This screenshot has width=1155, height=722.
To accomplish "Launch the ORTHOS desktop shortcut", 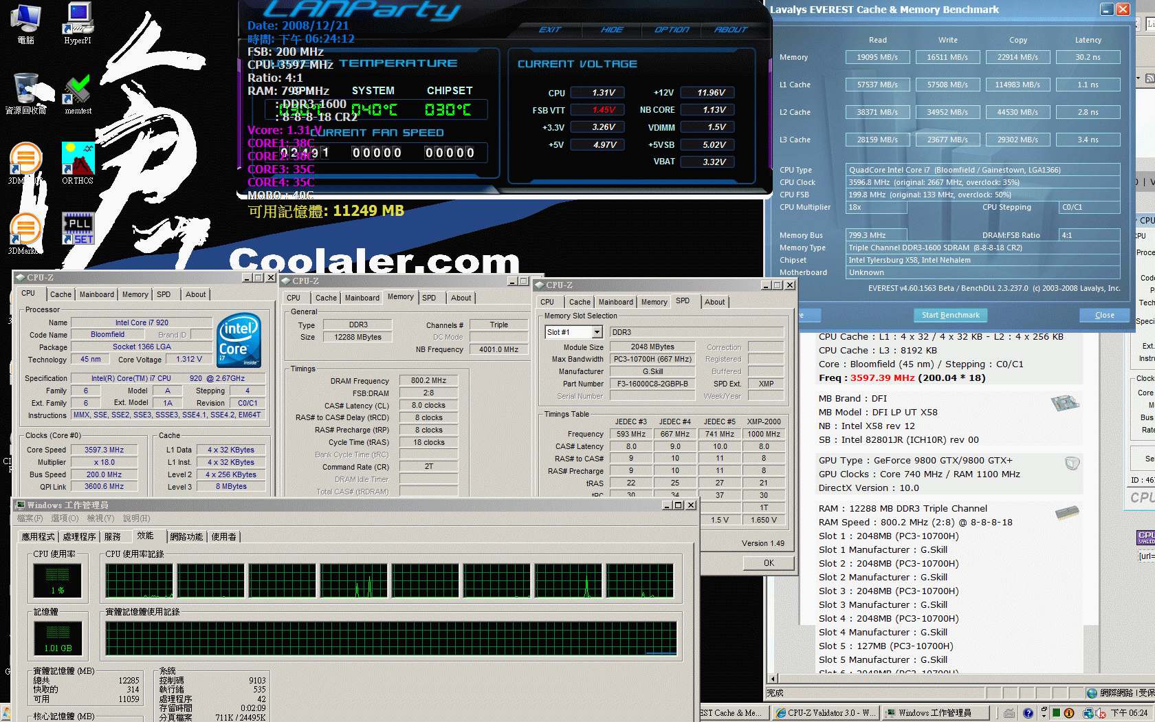I will [78, 164].
